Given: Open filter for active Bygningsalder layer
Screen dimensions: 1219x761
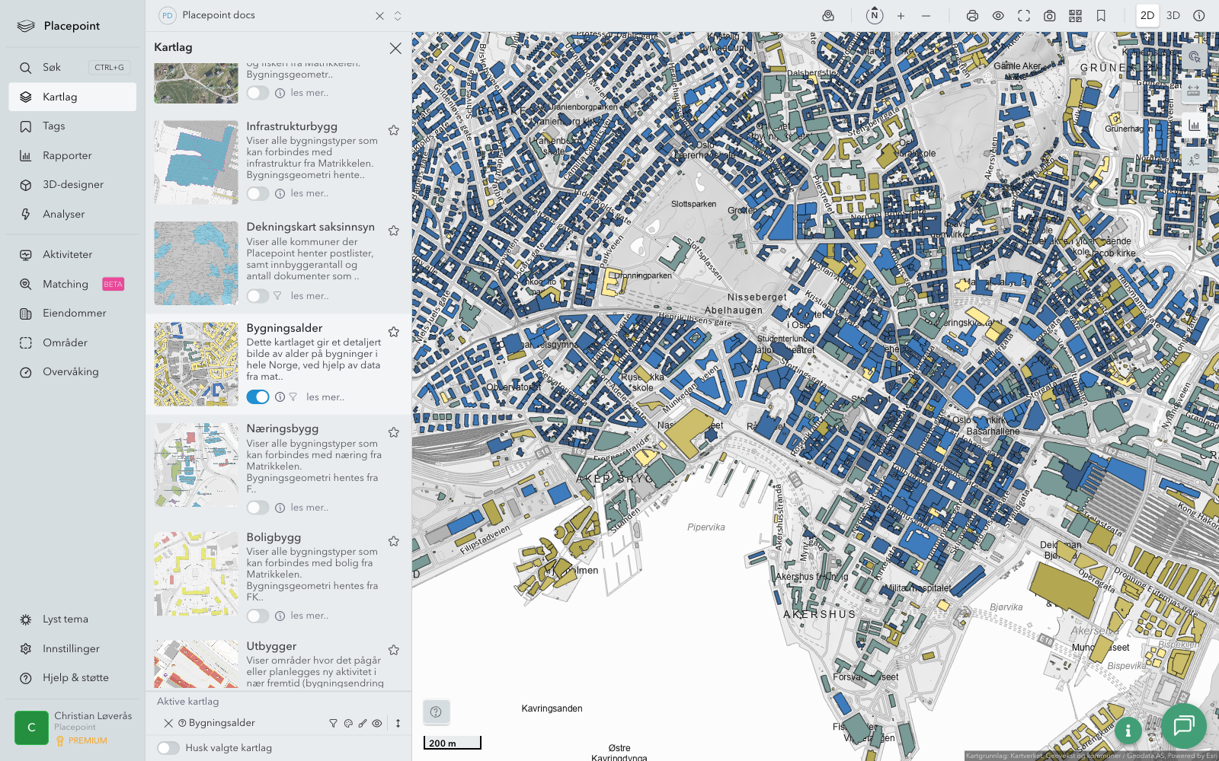Looking at the screenshot, I should coord(333,724).
